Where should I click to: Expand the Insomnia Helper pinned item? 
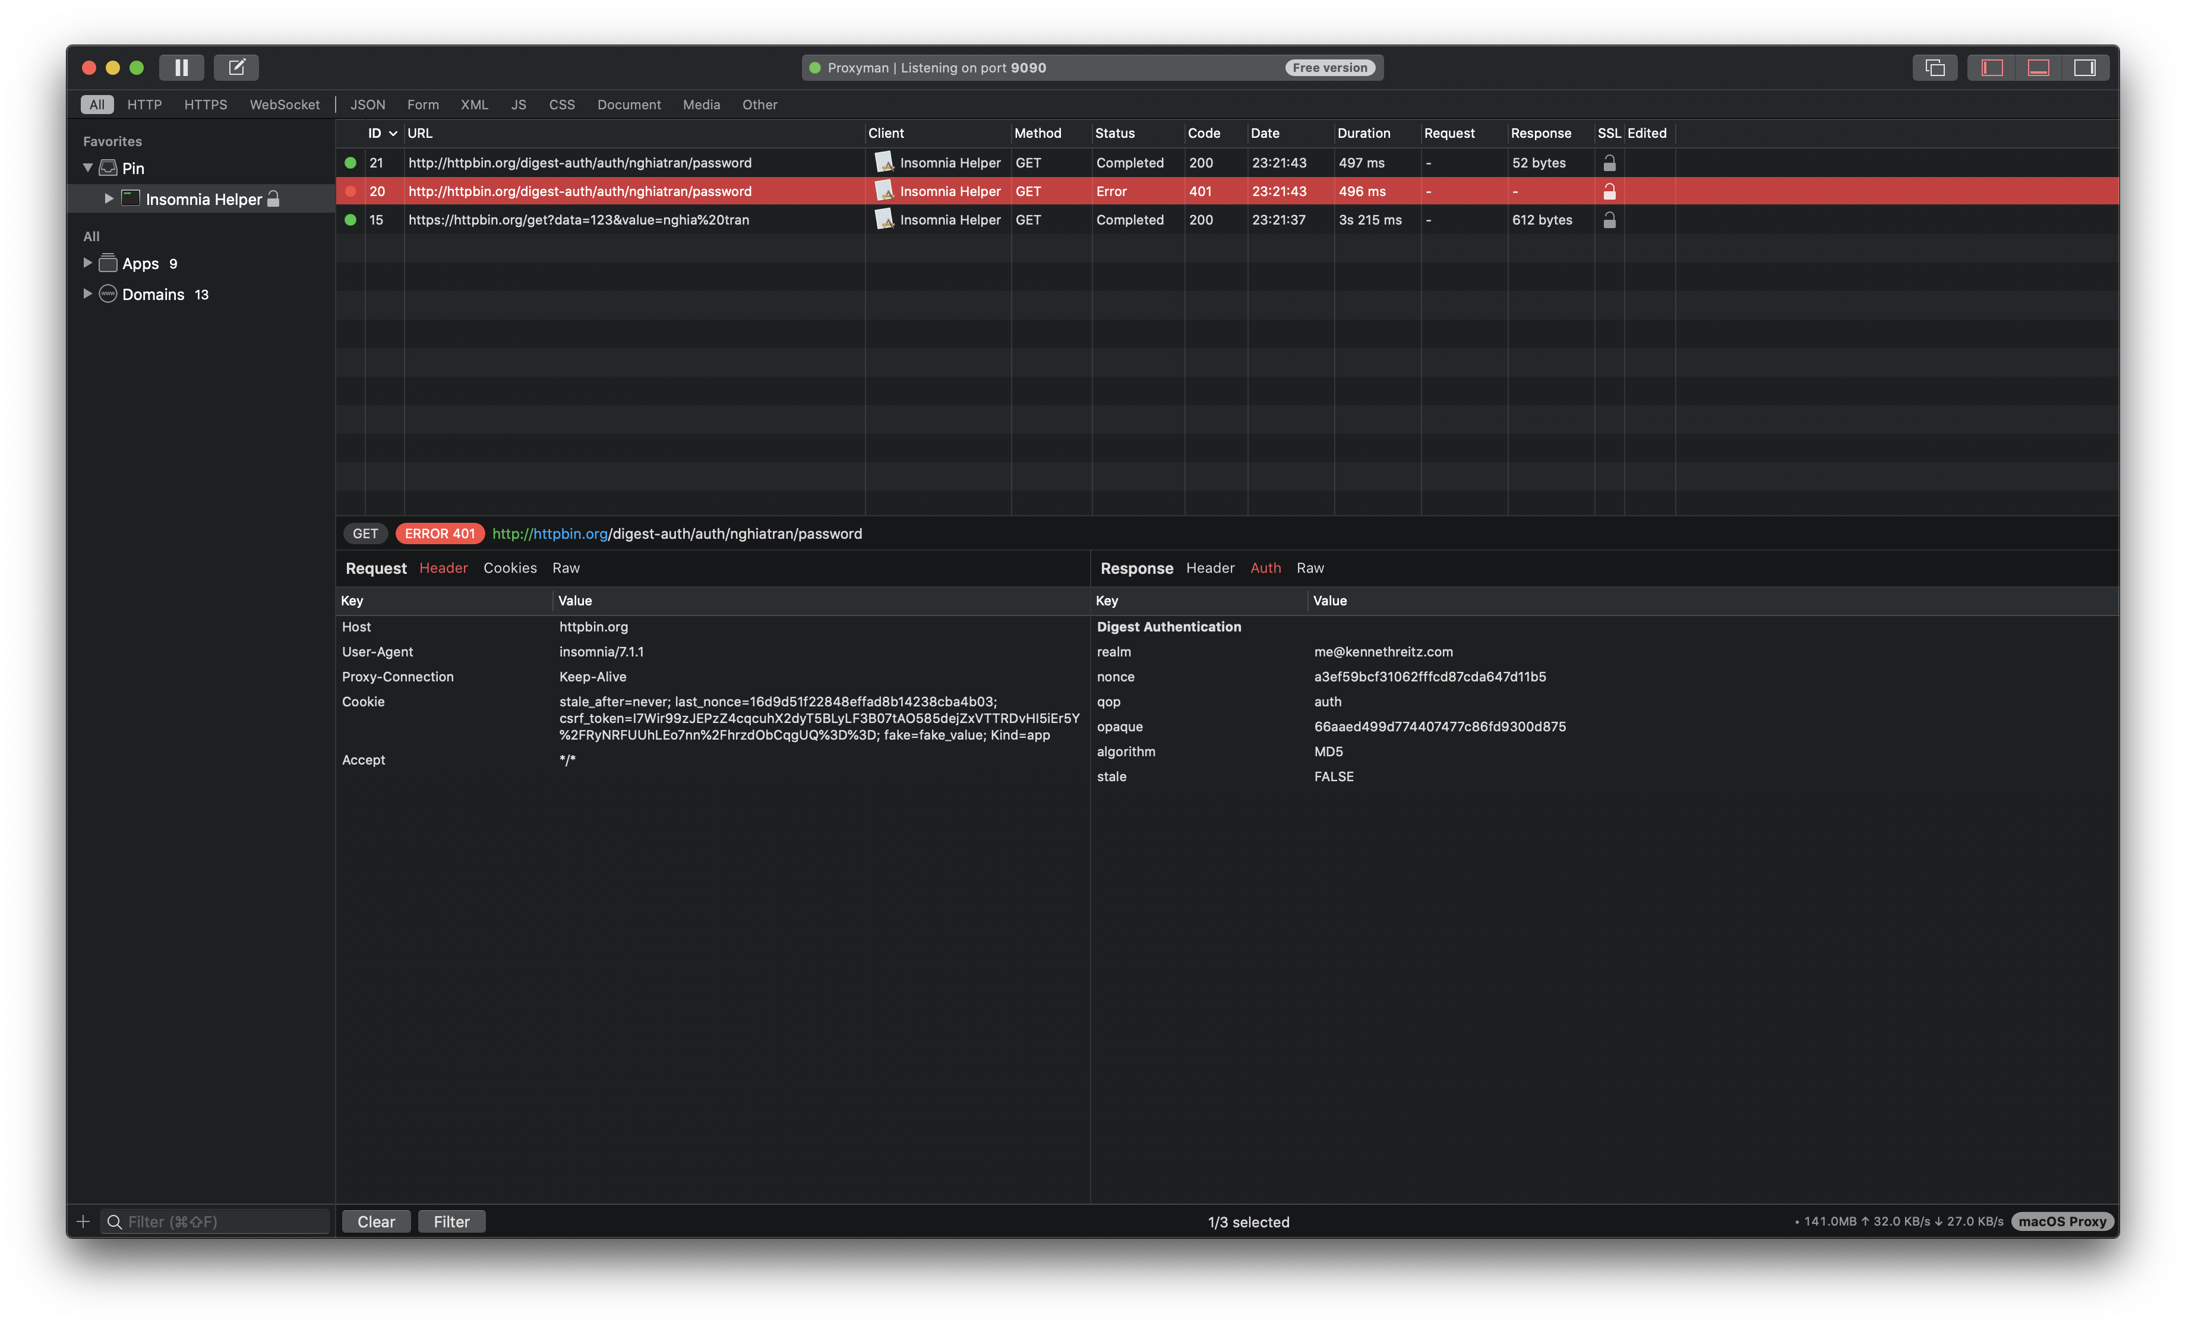pyautogui.click(x=108, y=199)
